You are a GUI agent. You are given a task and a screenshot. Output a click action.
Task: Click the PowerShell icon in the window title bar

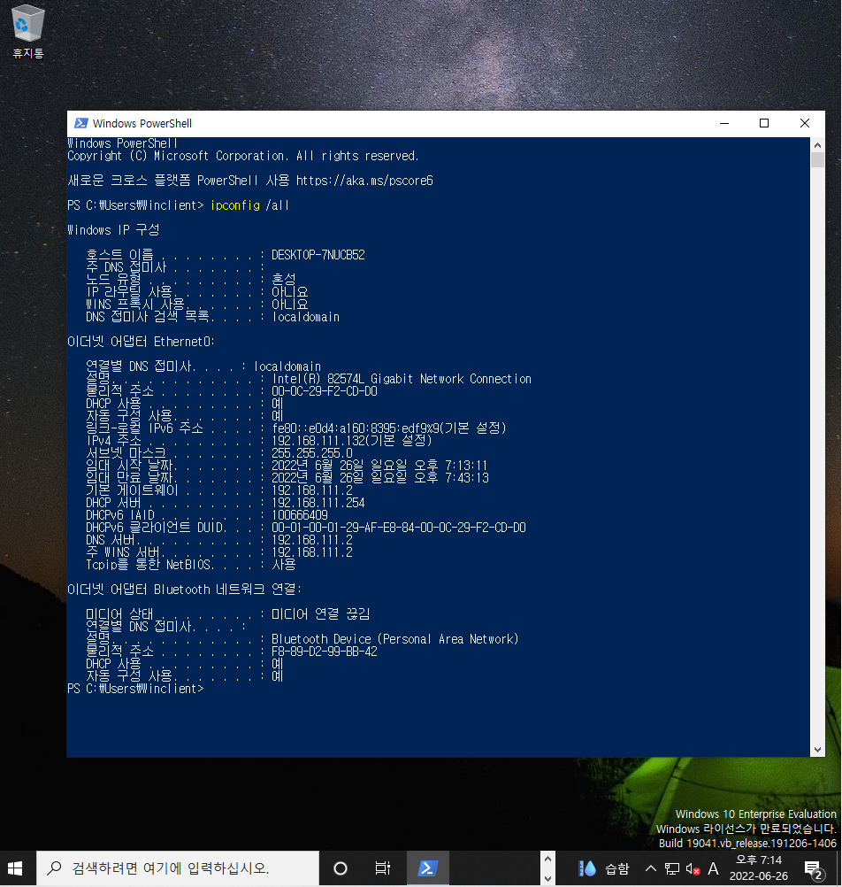pos(82,123)
